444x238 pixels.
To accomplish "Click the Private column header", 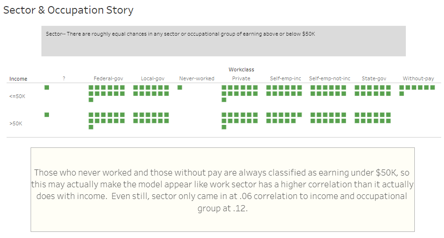I will (x=241, y=79).
